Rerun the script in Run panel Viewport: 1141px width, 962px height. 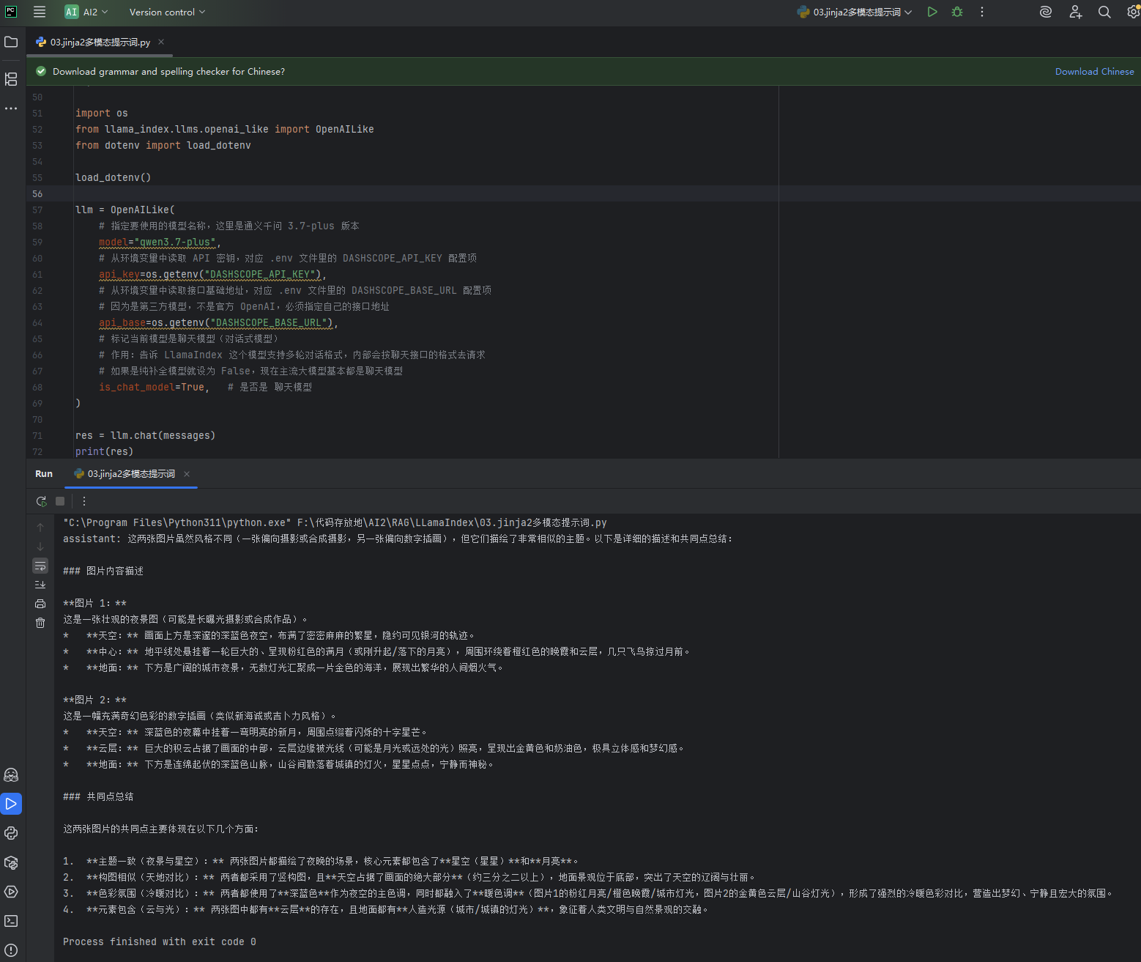pyautogui.click(x=41, y=501)
